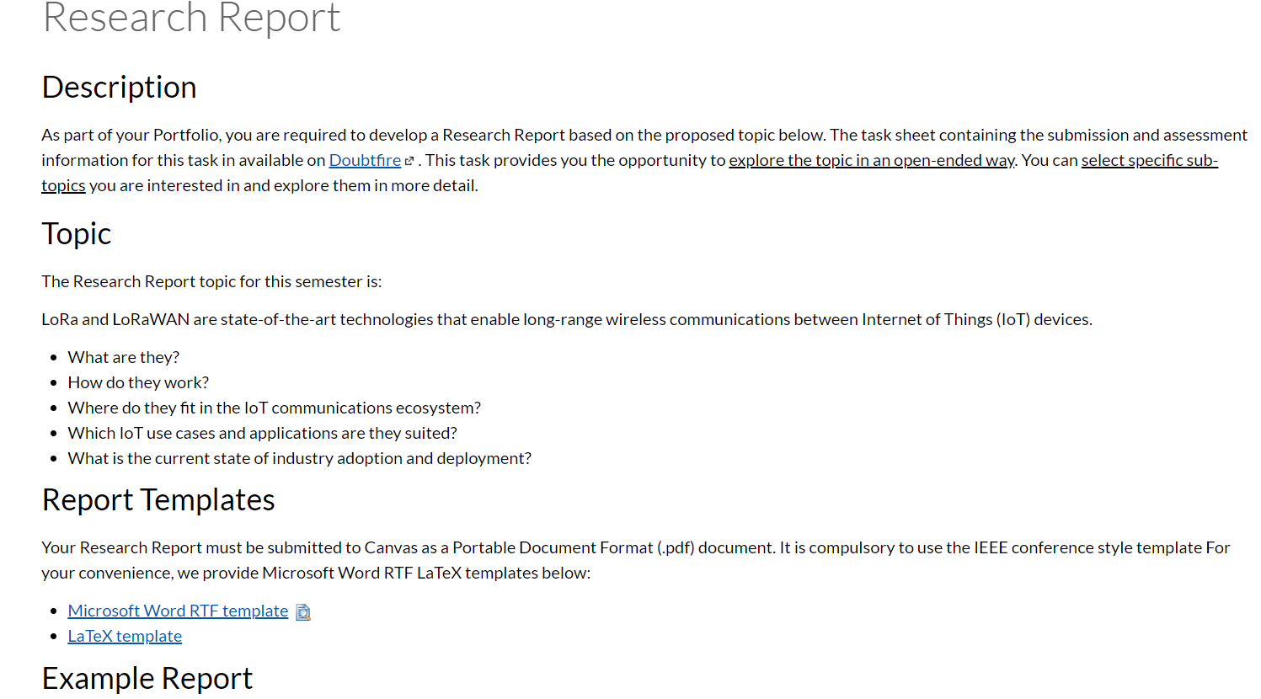Click the 'How do they work?' bullet item

pos(138,382)
